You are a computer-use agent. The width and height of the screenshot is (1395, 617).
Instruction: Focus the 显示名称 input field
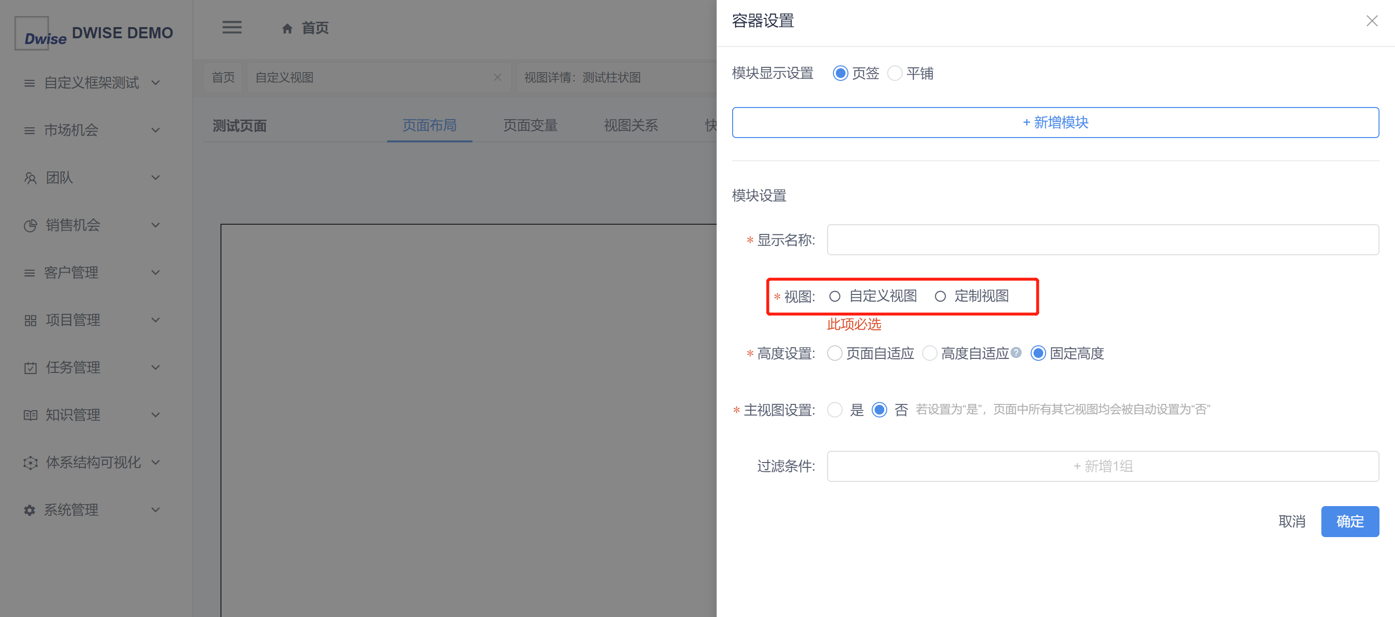click(1102, 240)
